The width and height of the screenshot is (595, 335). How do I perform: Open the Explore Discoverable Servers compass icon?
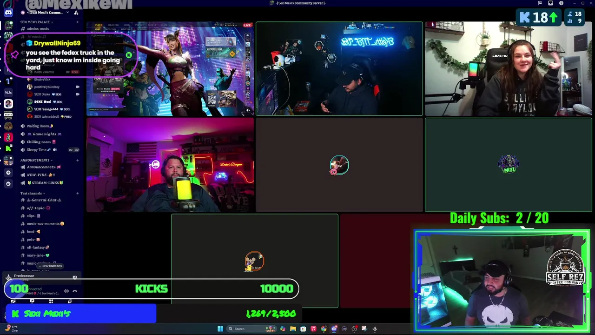pyautogui.click(x=8, y=184)
